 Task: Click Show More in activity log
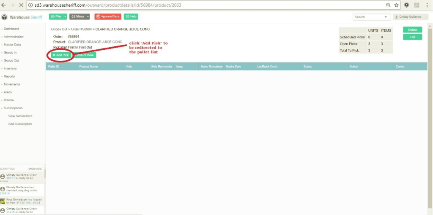tap(35, 169)
